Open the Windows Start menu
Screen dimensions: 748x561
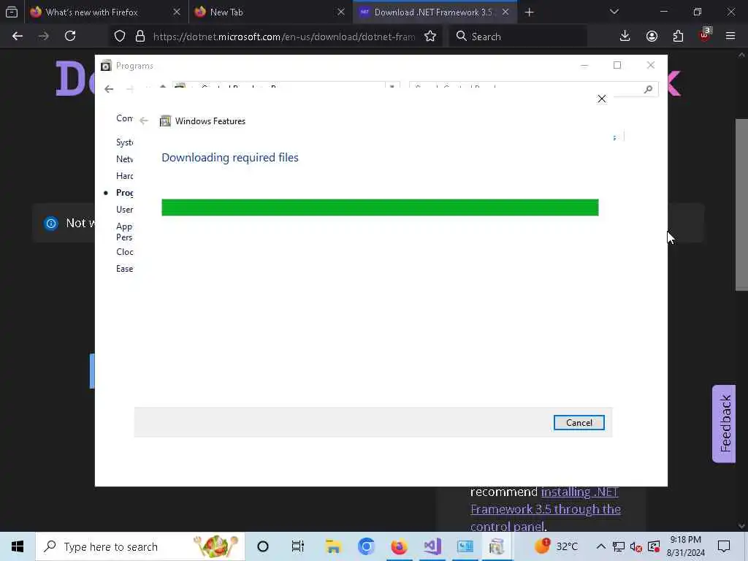tap(18, 546)
